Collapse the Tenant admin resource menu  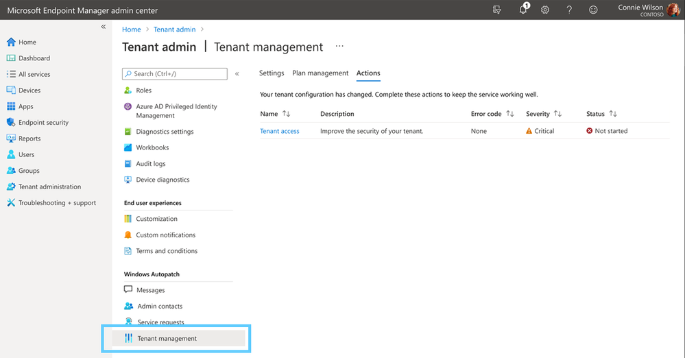(x=237, y=74)
